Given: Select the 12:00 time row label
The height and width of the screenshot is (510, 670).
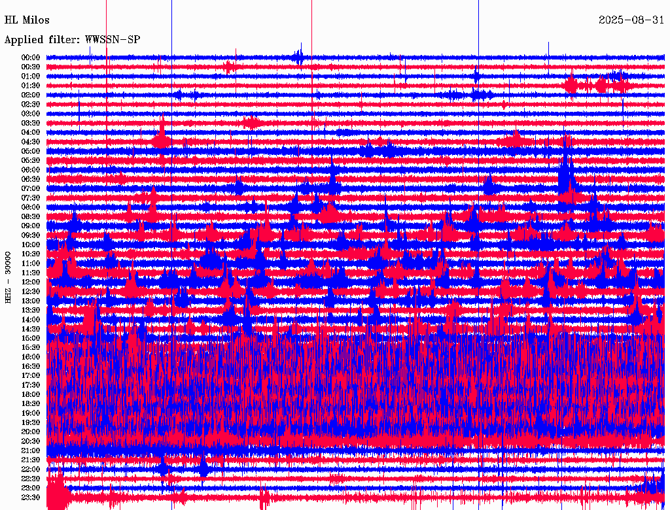Looking at the screenshot, I should click(x=31, y=282).
